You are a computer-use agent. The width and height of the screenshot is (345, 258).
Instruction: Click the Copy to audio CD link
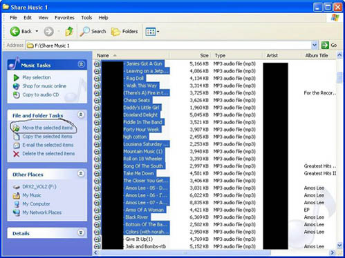click(x=41, y=95)
